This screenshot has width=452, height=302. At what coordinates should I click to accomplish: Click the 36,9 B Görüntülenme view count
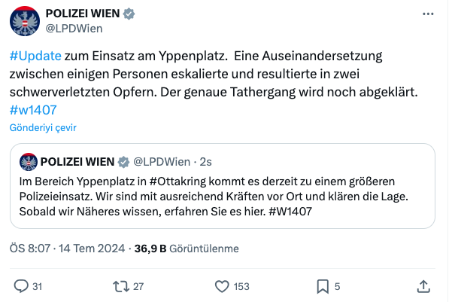(187, 249)
